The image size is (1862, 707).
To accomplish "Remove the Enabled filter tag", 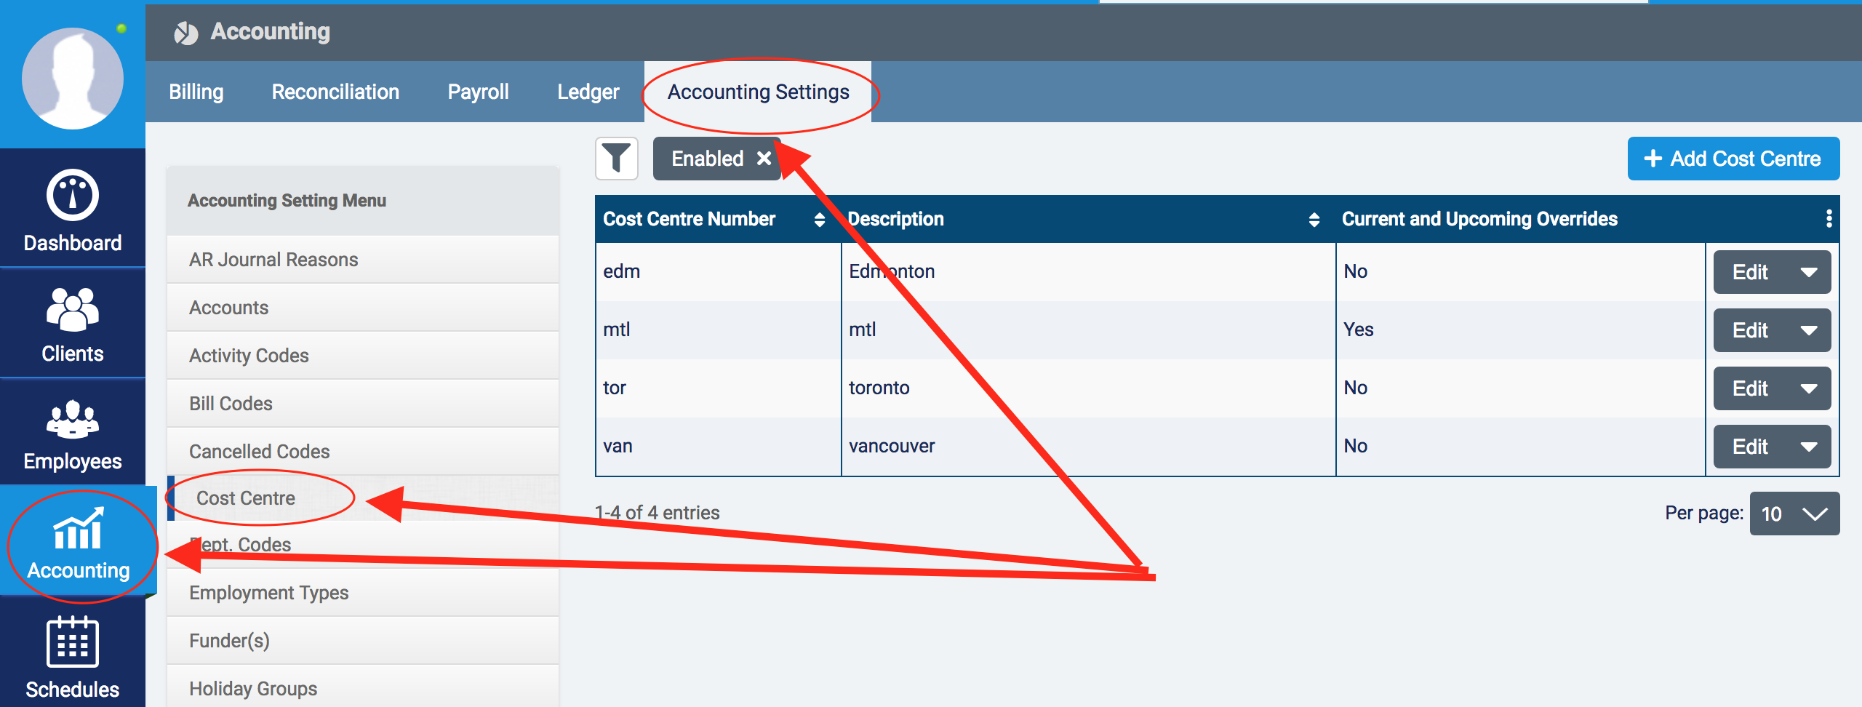I will click(764, 159).
